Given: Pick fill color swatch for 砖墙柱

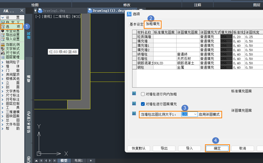Looking at the screenshot, I should [x=226, y=54].
